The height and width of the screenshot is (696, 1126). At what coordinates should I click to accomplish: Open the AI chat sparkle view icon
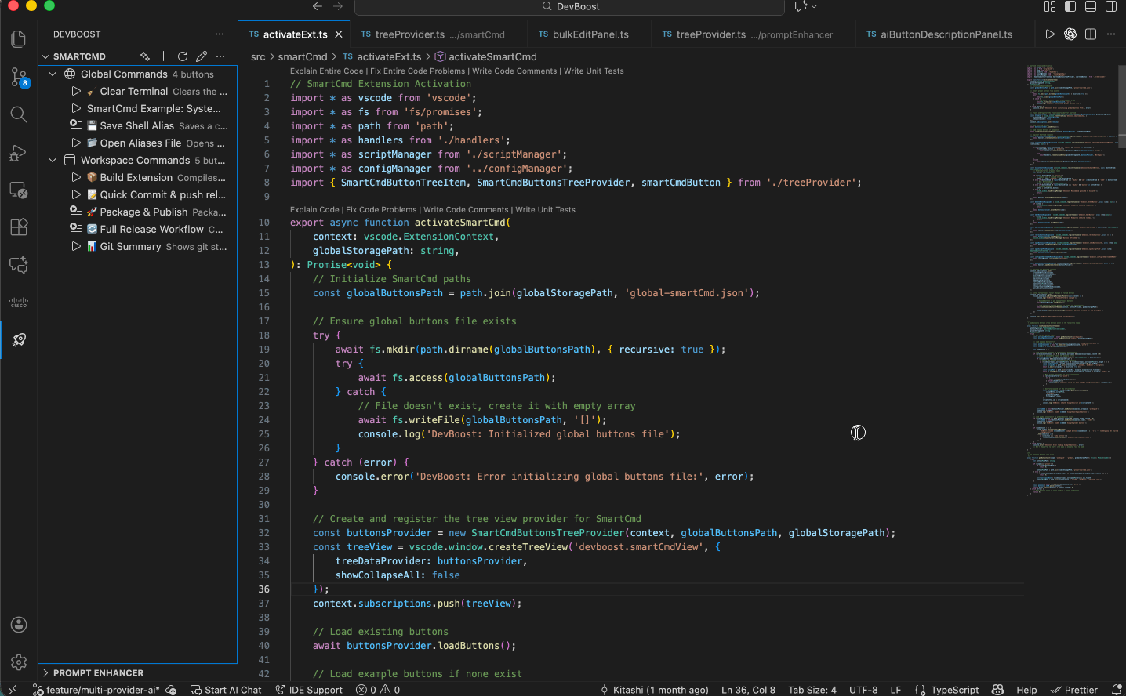coord(19,265)
